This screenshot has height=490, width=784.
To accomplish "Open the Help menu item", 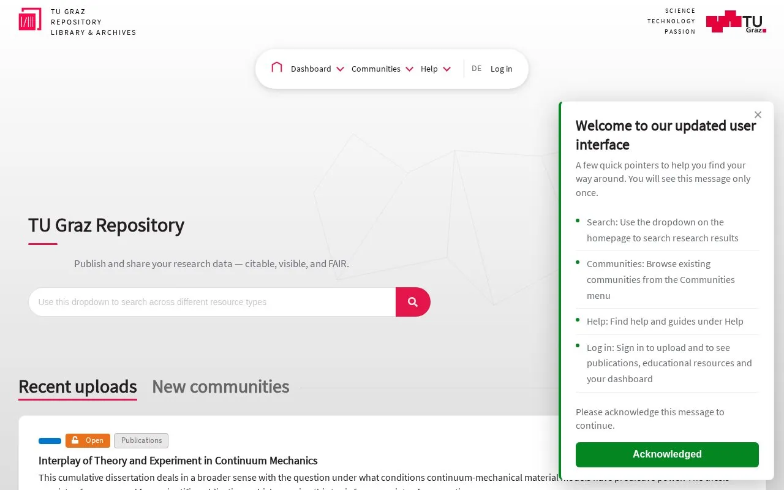I will point(429,69).
